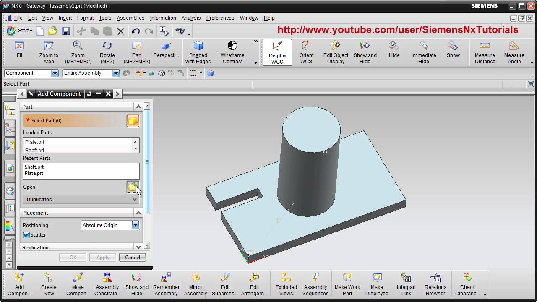Activate the Zoom (MB1+MB2) tool
Screen dimensions: 537x302
point(78,46)
